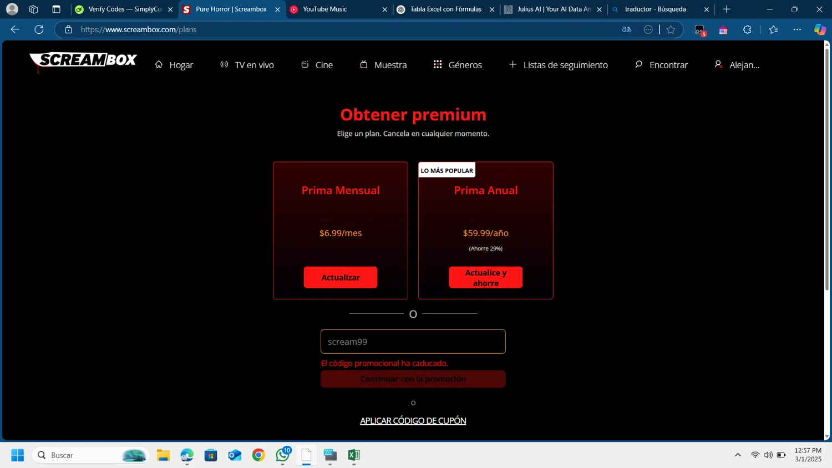The image size is (832, 468).
Task: Open the Windows Start menu
Action: tap(17, 455)
